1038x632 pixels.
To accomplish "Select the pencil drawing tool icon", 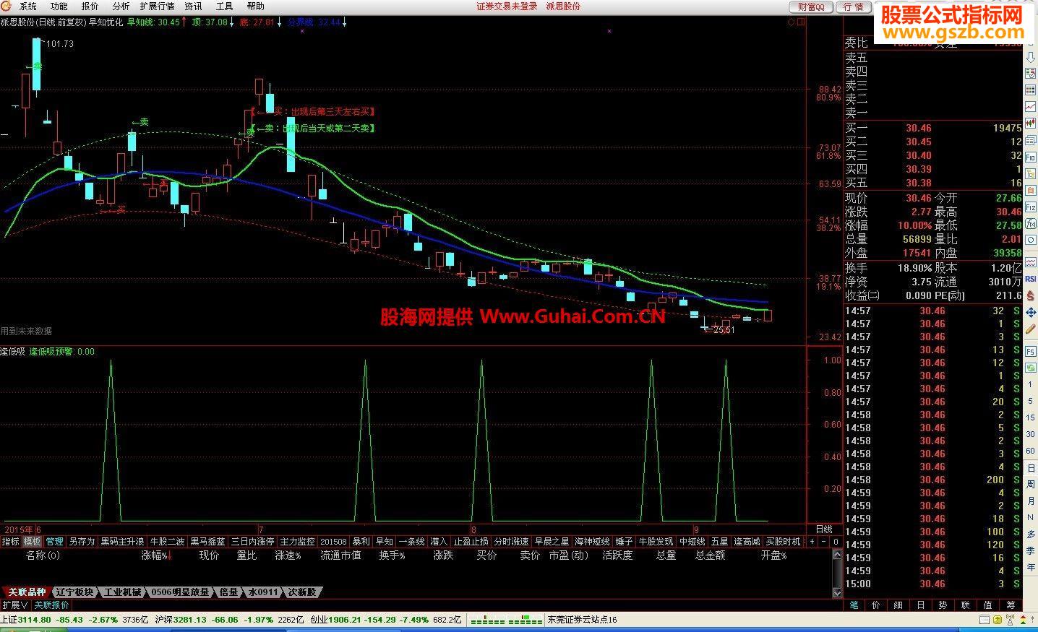I will tap(1031, 327).
